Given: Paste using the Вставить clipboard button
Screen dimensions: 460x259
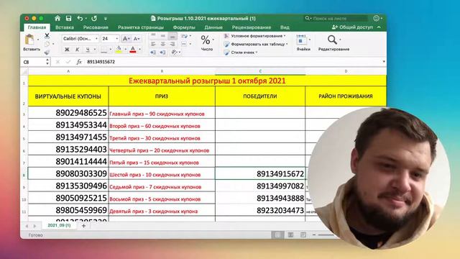Looking at the screenshot, I should [30, 43].
